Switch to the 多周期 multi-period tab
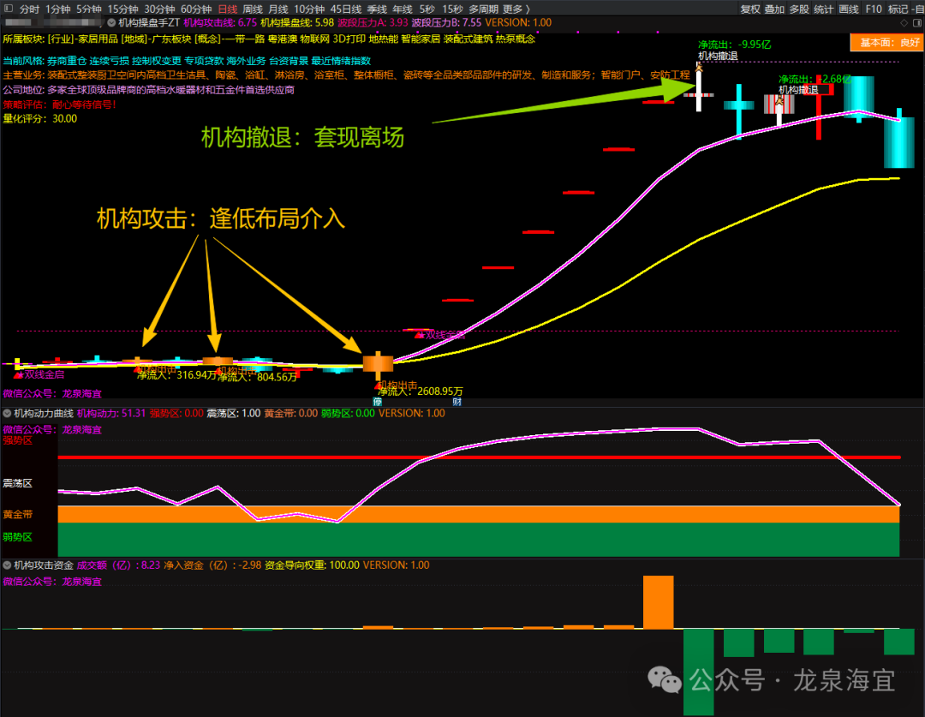The image size is (925, 717). coord(483,9)
